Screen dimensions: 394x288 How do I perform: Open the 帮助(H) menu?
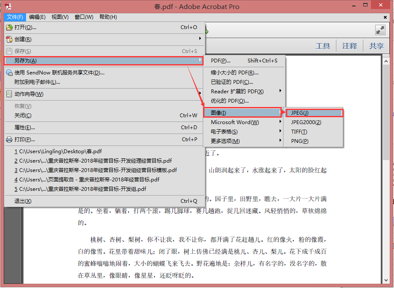coord(108,17)
